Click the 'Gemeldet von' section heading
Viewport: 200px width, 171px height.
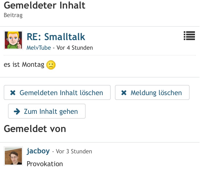point(35,129)
